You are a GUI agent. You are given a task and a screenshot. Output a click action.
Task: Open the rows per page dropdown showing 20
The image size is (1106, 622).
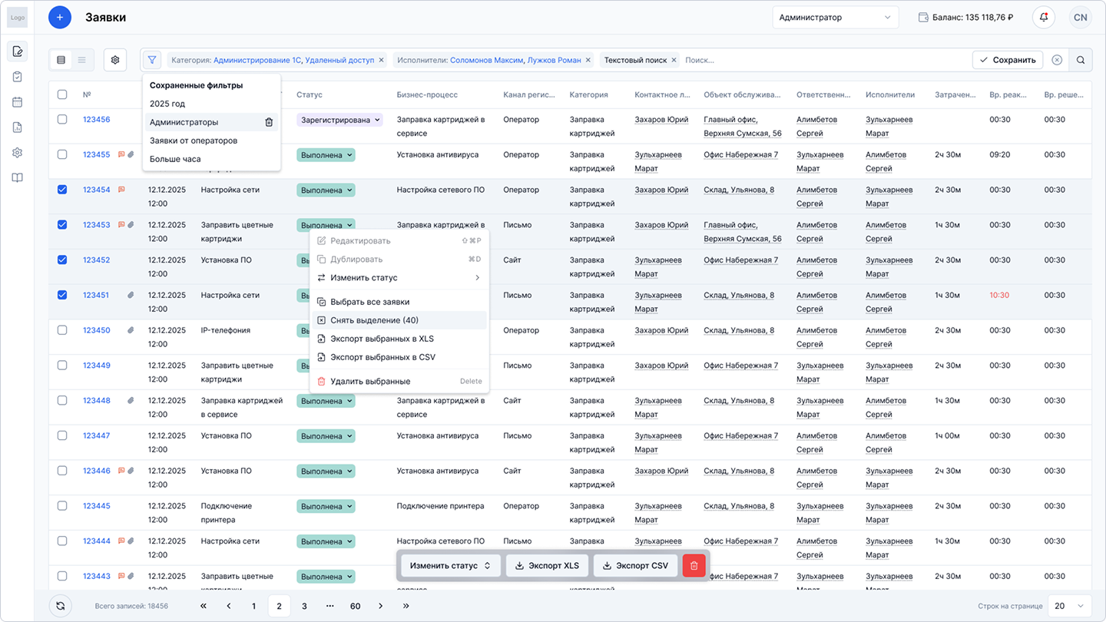pyautogui.click(x=1071, y=606)
